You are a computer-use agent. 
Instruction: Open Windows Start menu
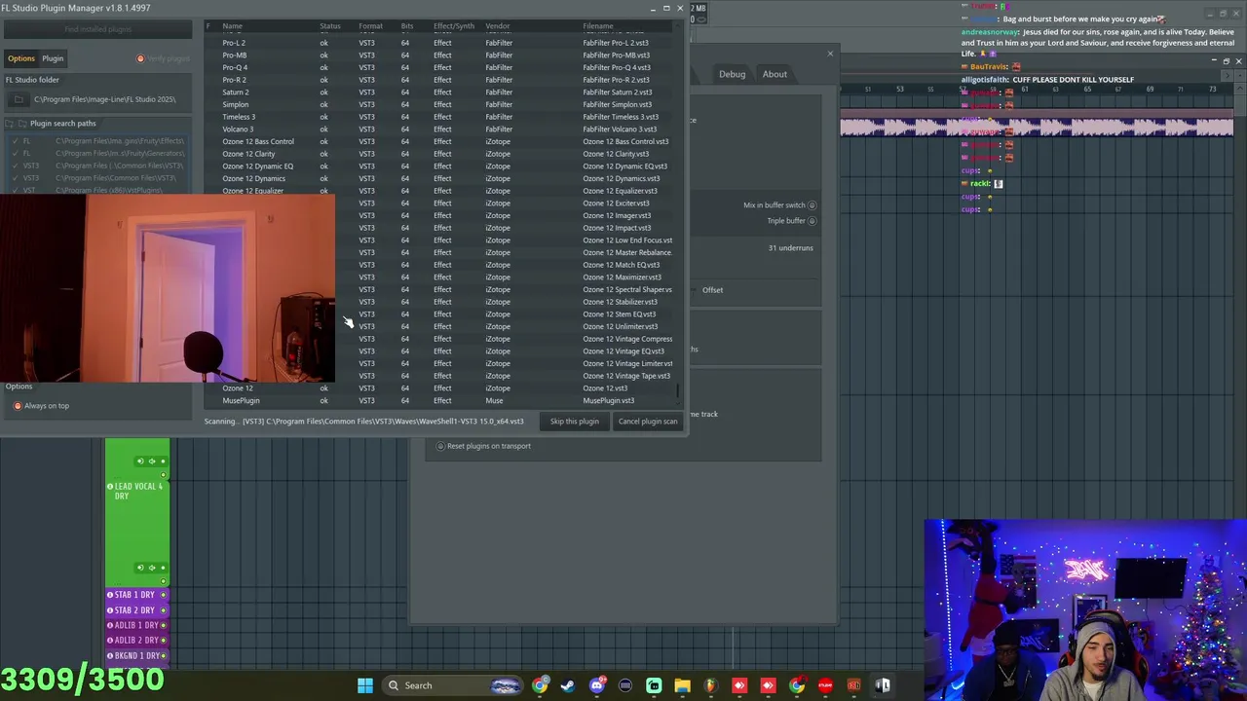coord(364,685)
